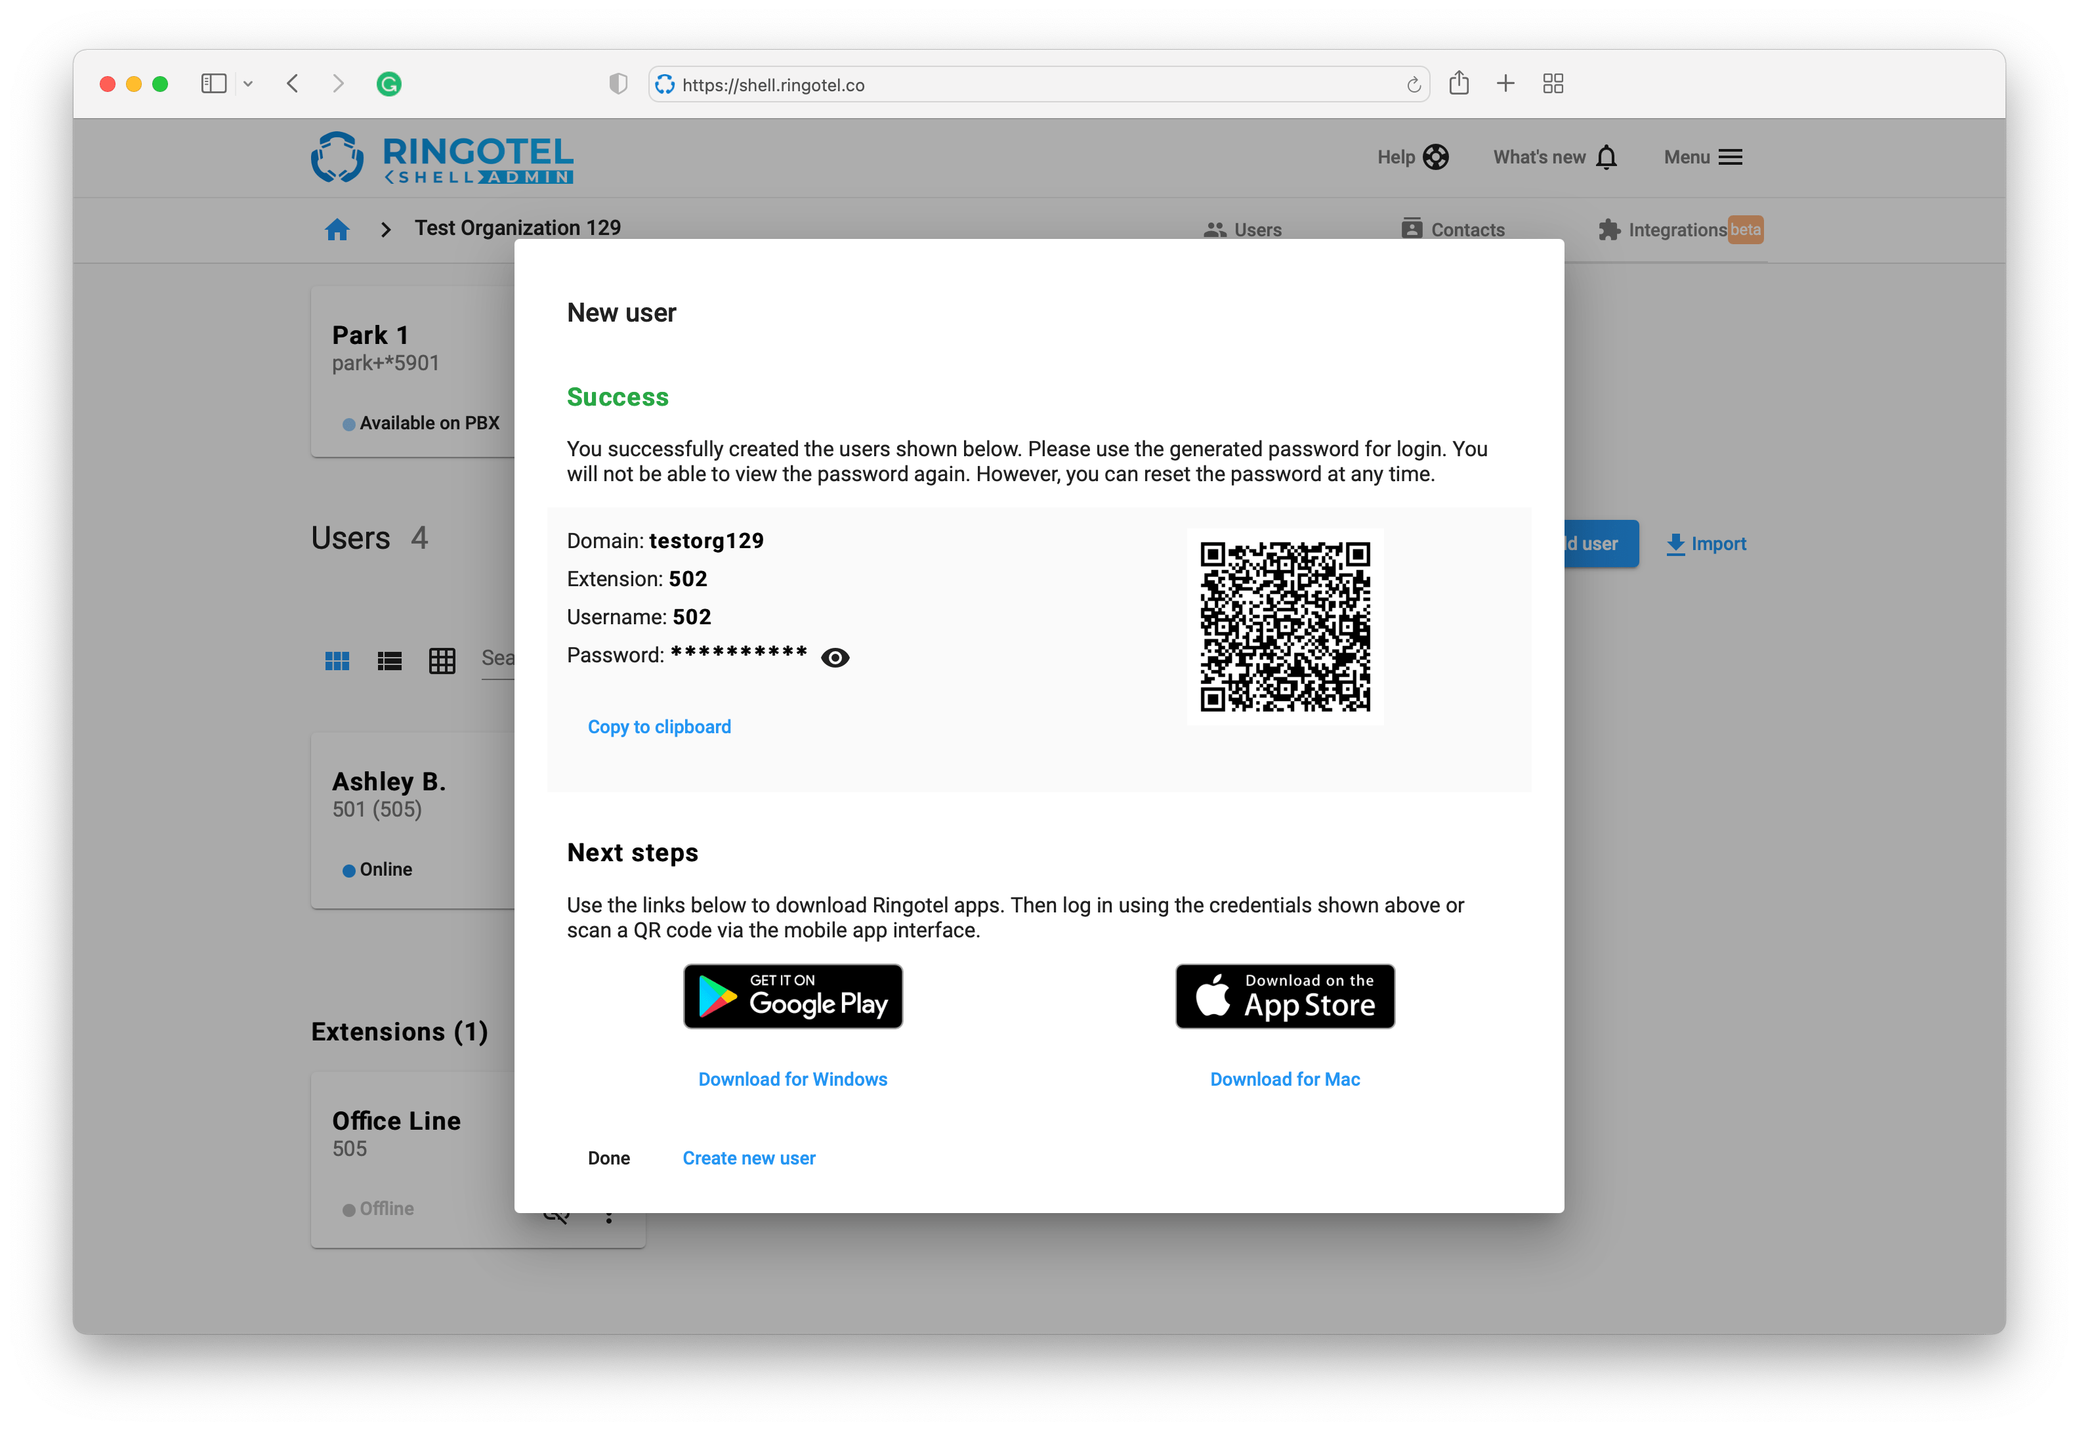
Task: Select the tile grid view icon
Action: (337, 661)
